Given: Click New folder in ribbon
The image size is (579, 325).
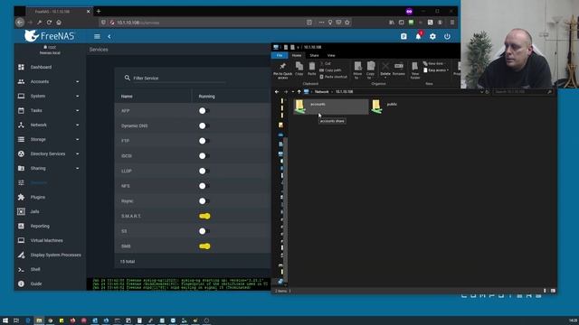Looking at the screenshot, I should pos(415,70).
